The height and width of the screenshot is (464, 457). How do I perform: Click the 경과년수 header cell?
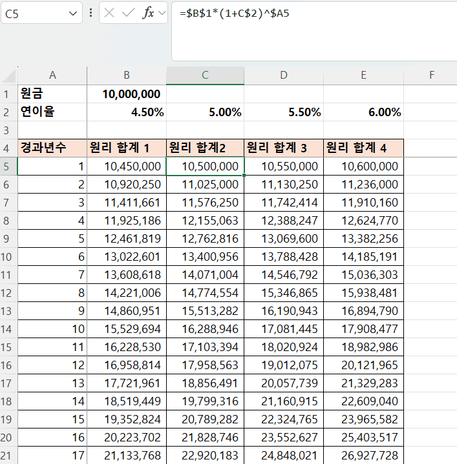tap(52, 148)
